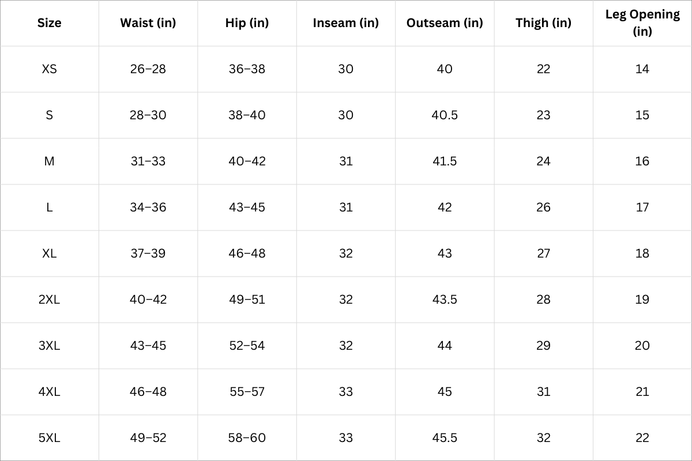Click the Inseam (in) header cell

click(x=345, y=23)
